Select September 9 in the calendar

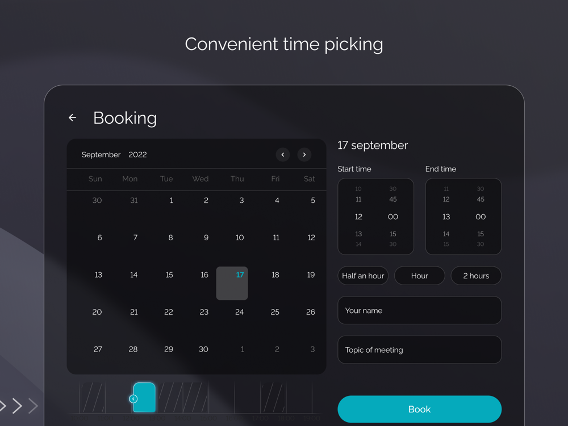(x=206, y=237)
